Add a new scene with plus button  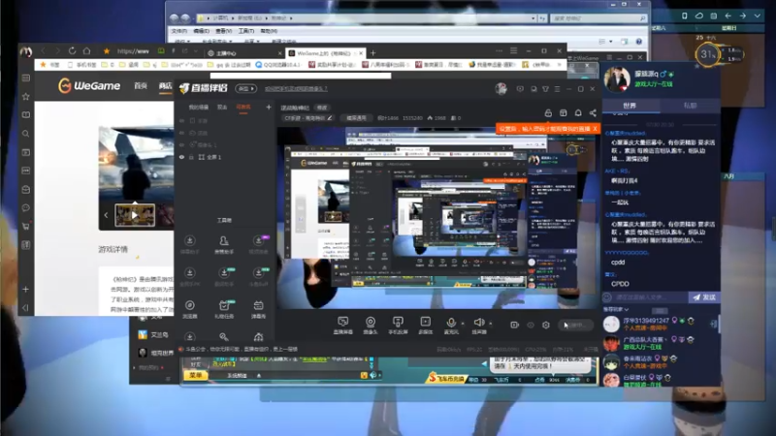point(269,107)
